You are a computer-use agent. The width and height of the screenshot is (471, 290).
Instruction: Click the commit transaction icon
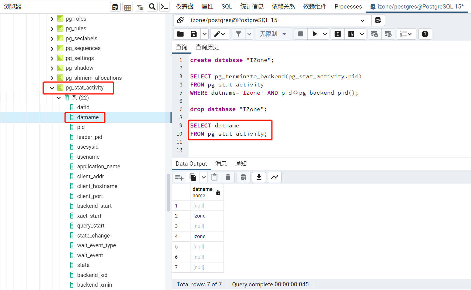click(x=375, y=34)
